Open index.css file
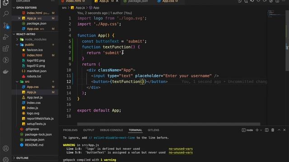Screen dimensions: 289x162 pos(33,103)
